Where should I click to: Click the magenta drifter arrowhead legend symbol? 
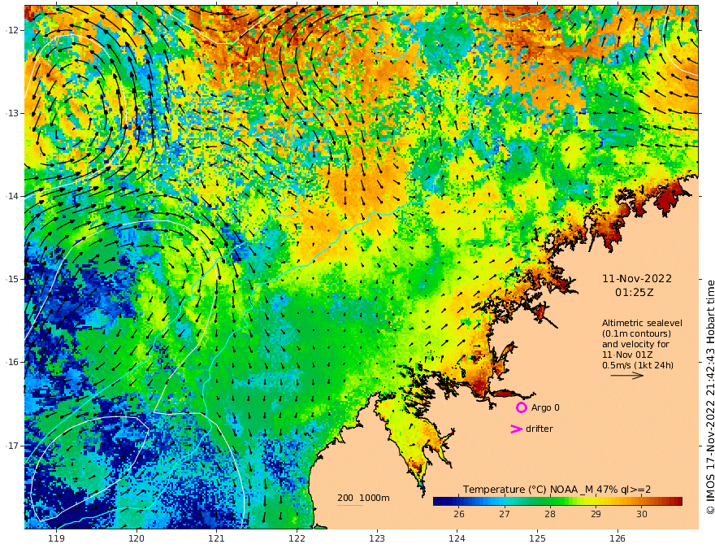[516, 429]
